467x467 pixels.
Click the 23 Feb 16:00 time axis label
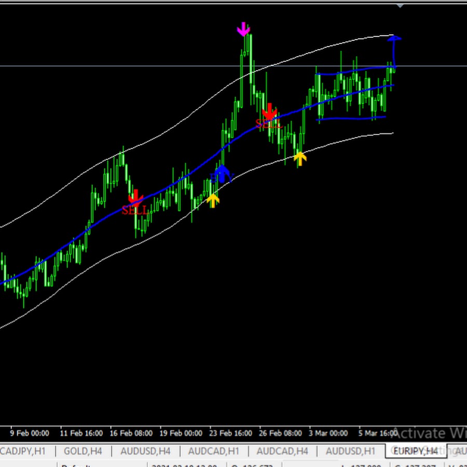click(230, 433)
